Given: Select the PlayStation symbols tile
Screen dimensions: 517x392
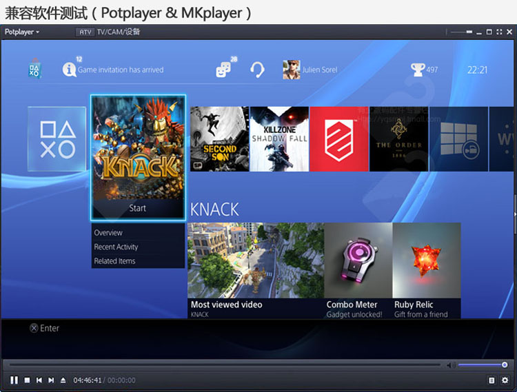Looking at the screenshot, I should 57,138.
